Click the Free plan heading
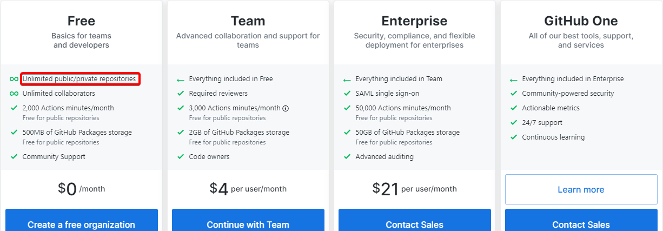This screenshot has width=663, height=231. (82, 21)
